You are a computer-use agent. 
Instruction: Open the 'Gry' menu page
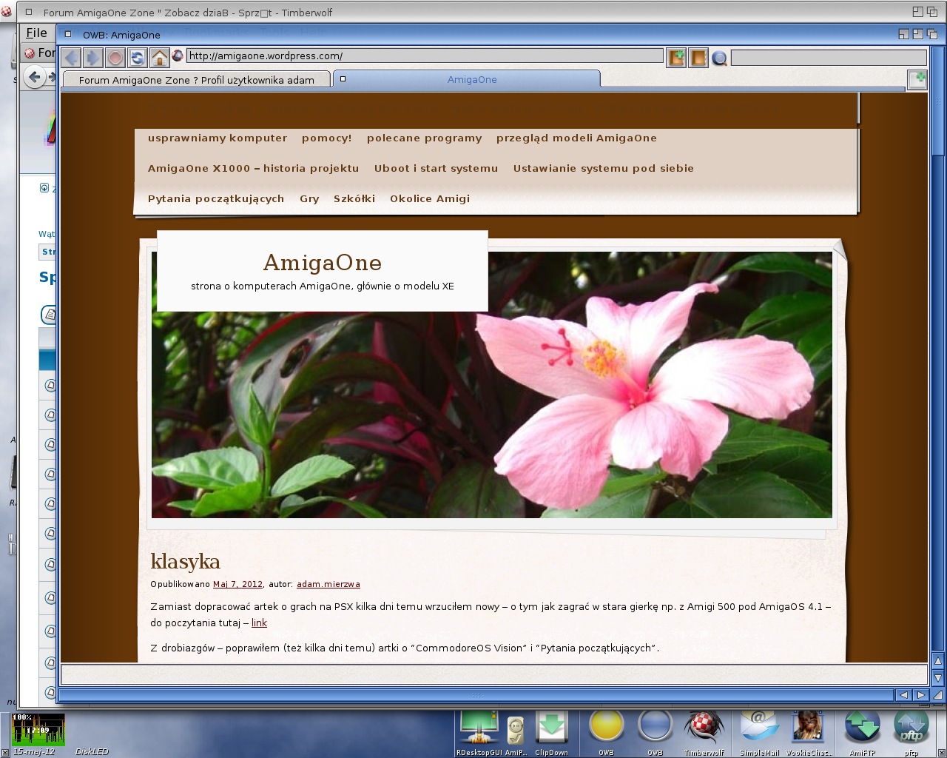click(x=310, y=198)
